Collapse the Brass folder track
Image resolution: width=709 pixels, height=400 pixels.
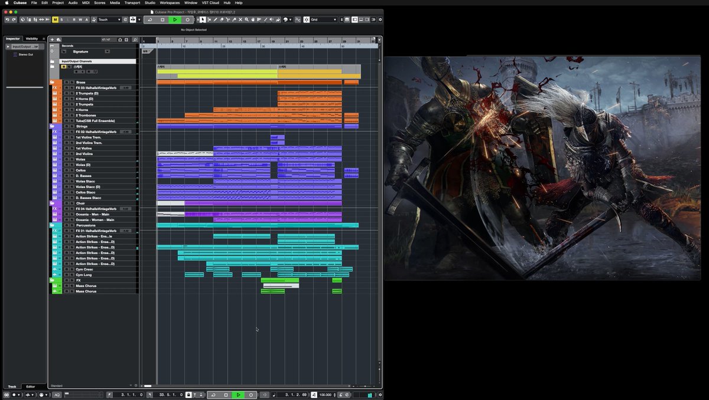(x=52, y=82)
